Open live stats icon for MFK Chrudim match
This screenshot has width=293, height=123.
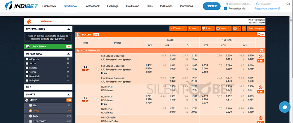coord(261,118)
